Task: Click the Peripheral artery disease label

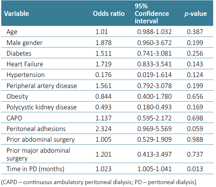Action: point(42,86)
